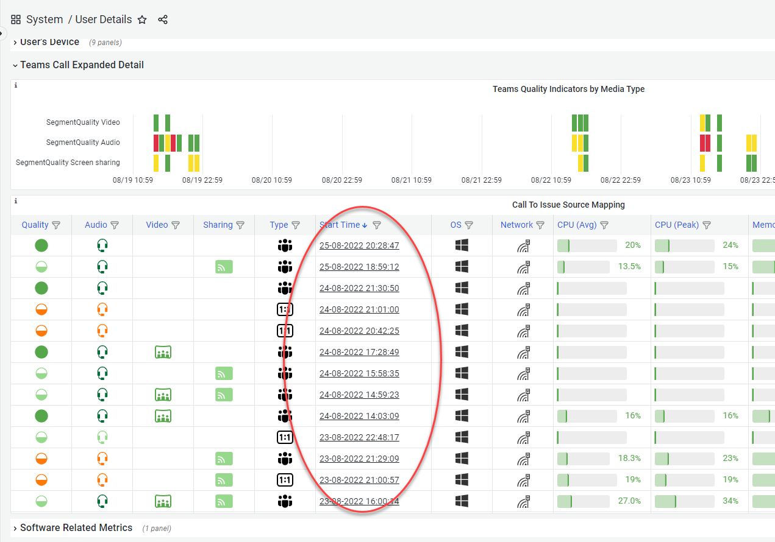Star the User Details dashboard

coord(142,19)
